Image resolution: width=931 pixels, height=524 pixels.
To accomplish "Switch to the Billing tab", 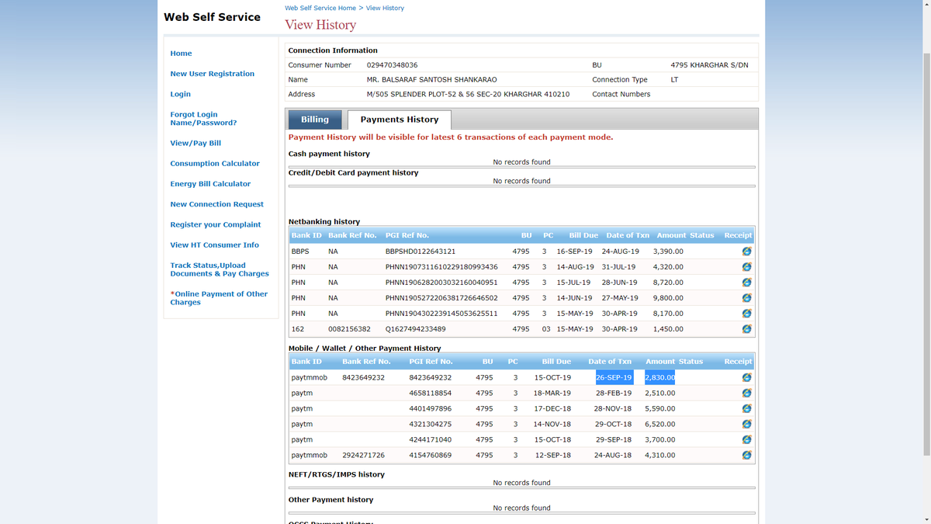I will coord(314,119).
